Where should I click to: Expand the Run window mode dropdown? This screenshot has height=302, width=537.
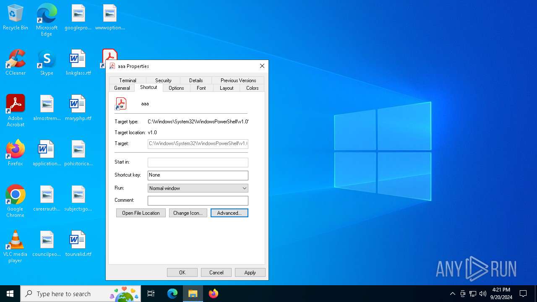point(198,188)
